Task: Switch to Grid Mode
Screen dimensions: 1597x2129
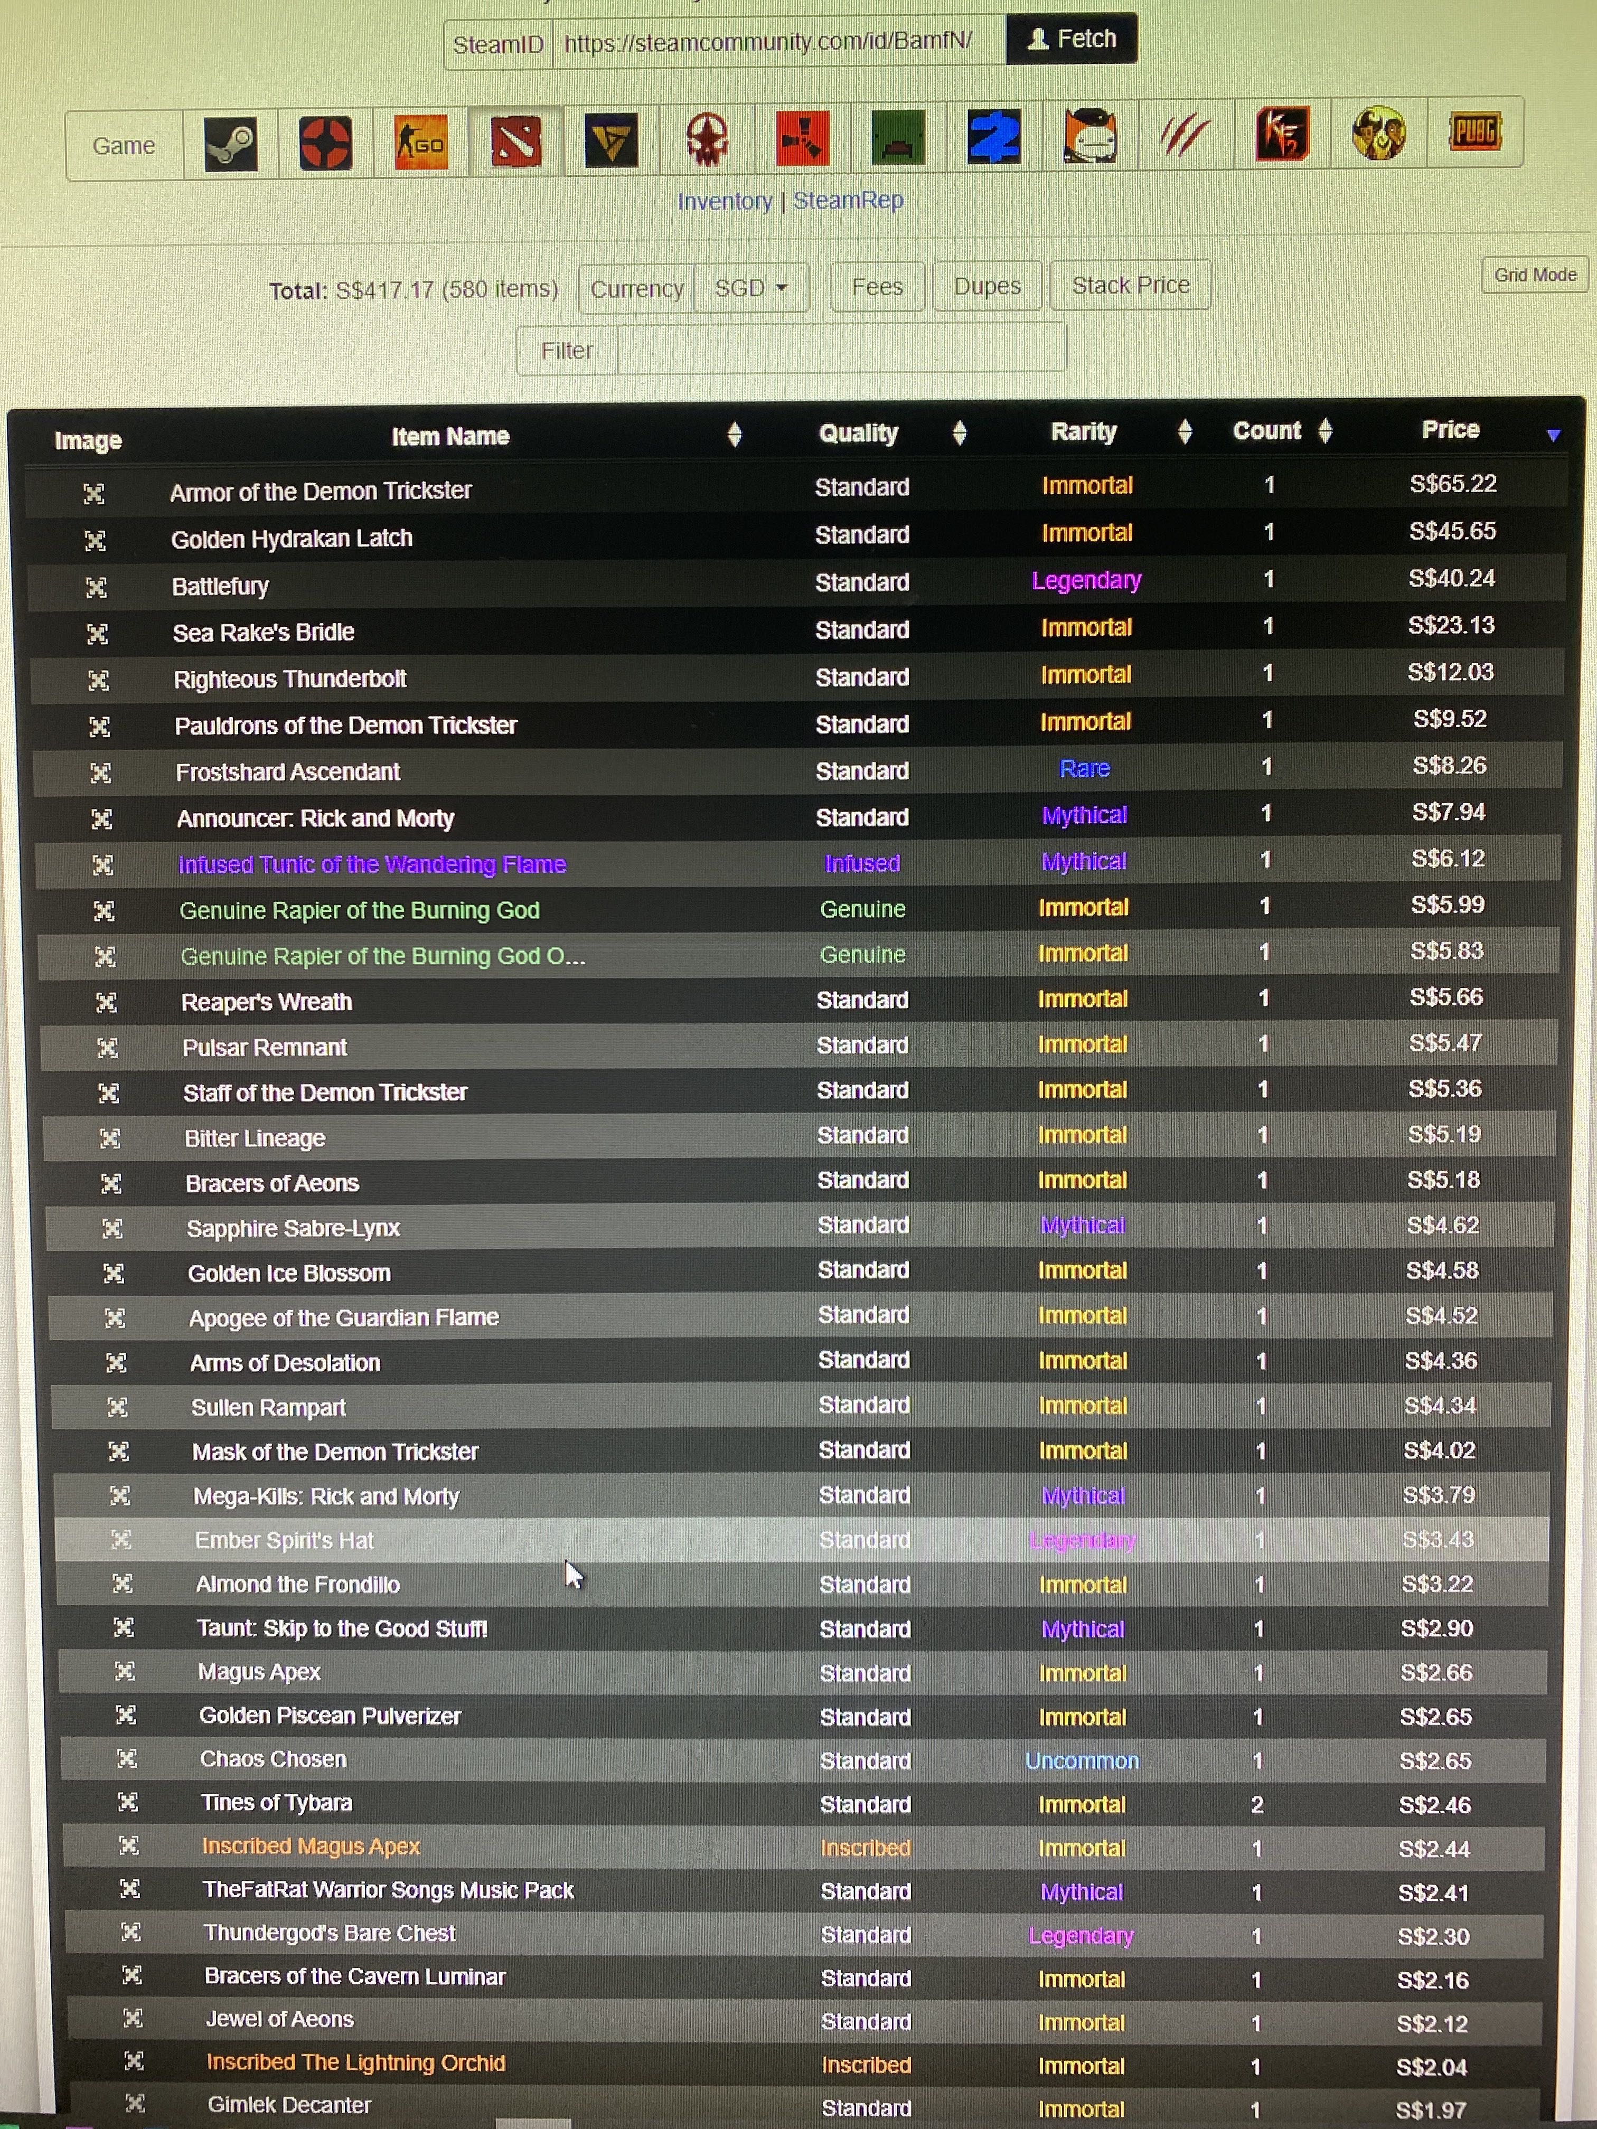Action: [x=1535, y=274]
